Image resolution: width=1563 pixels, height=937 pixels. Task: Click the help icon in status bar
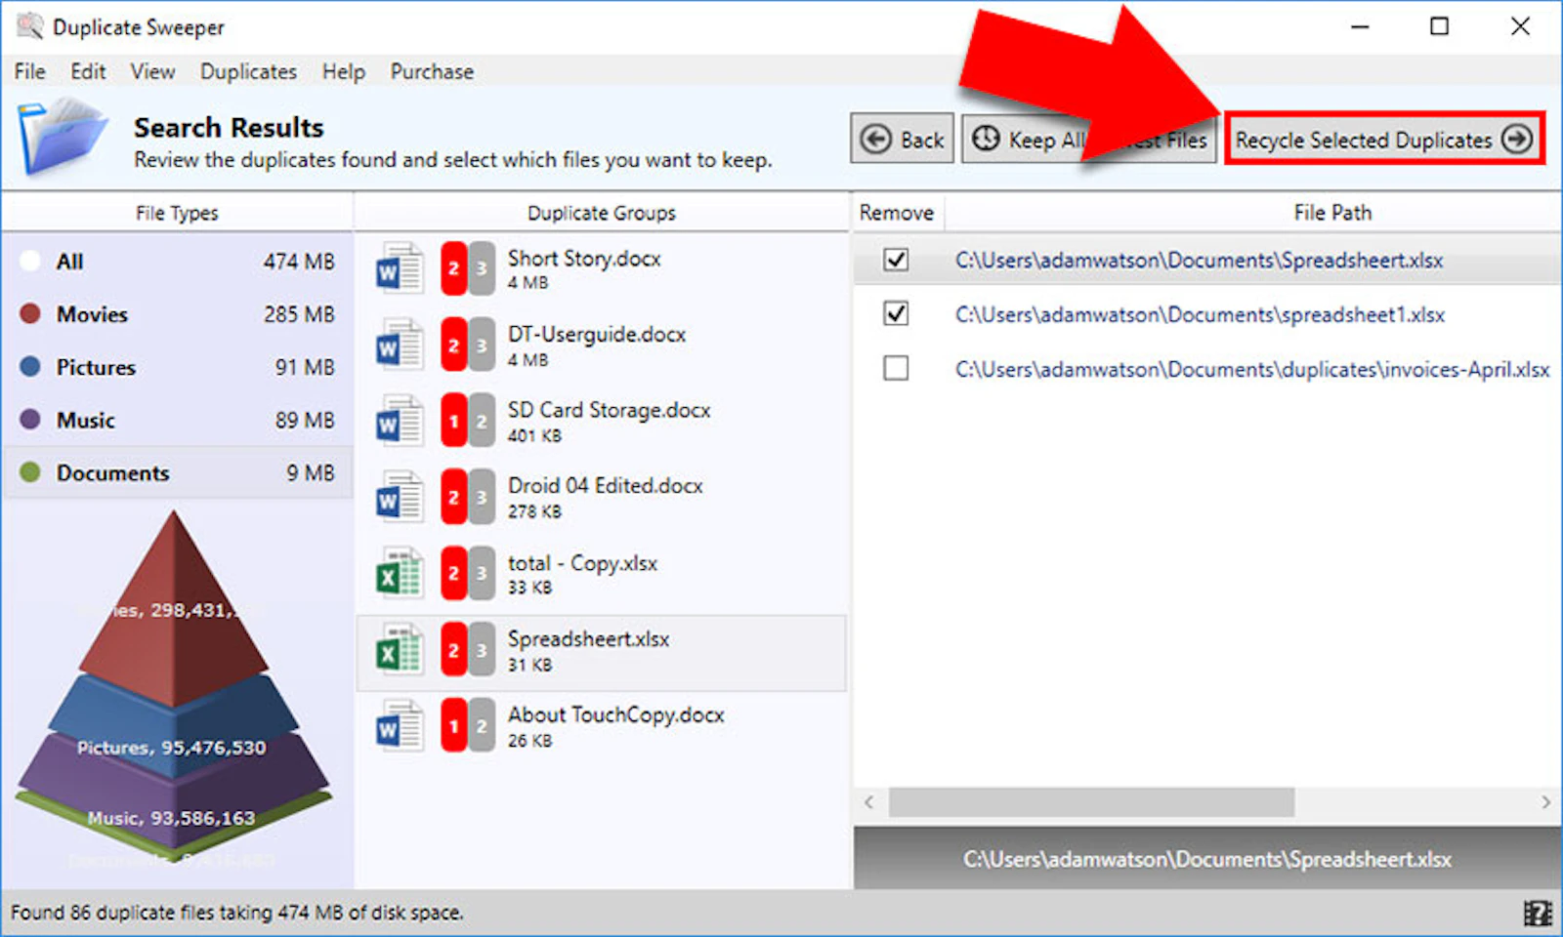[x=1538, y=913]
